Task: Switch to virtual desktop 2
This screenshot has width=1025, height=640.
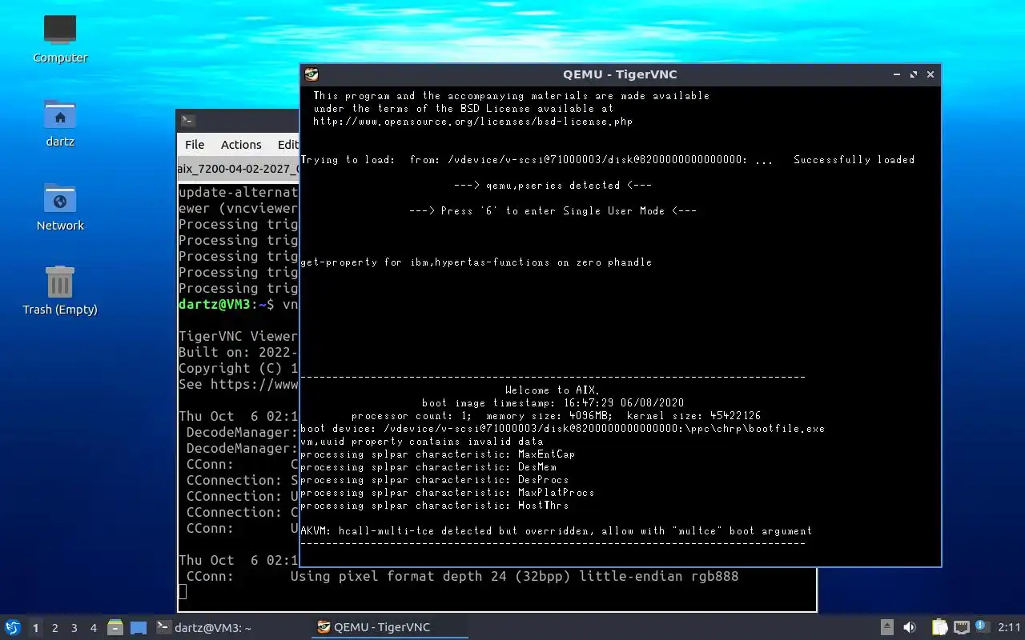Action: (55, 628)
